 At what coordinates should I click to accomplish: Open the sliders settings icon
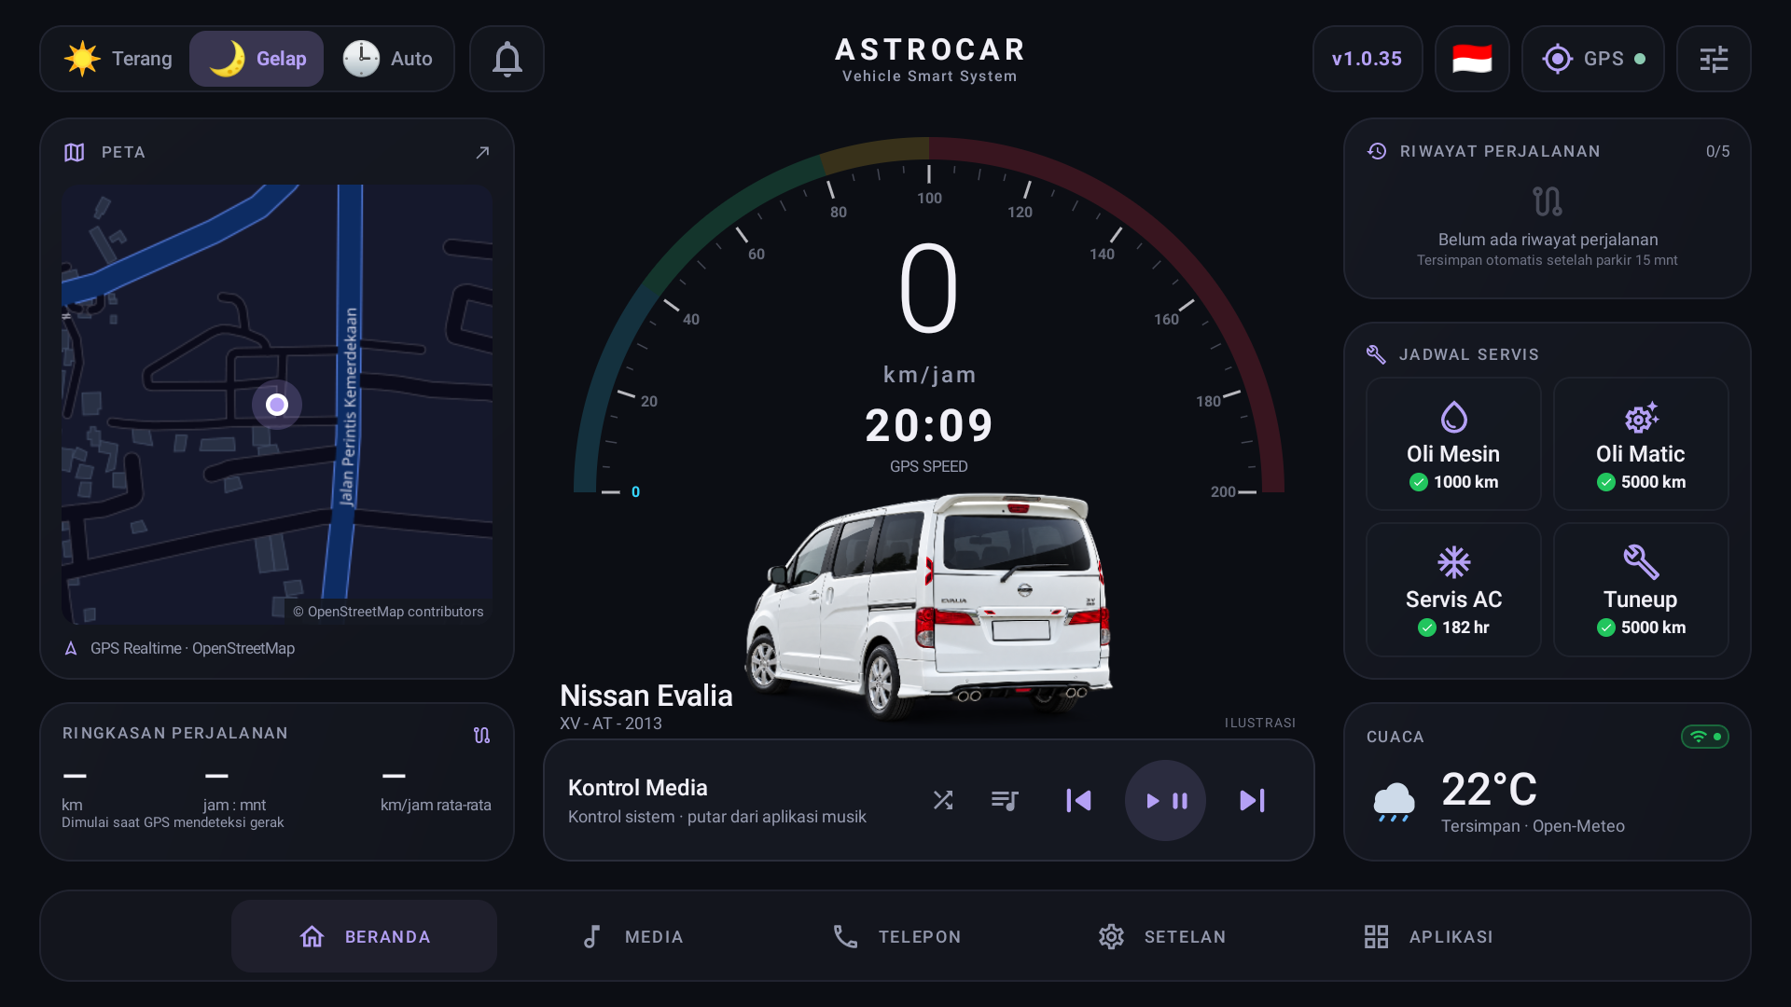(x=1714, y=59)
